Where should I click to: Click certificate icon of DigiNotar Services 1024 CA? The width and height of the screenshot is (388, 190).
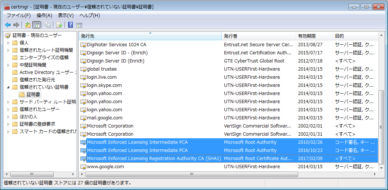click(x=83, y=45)
